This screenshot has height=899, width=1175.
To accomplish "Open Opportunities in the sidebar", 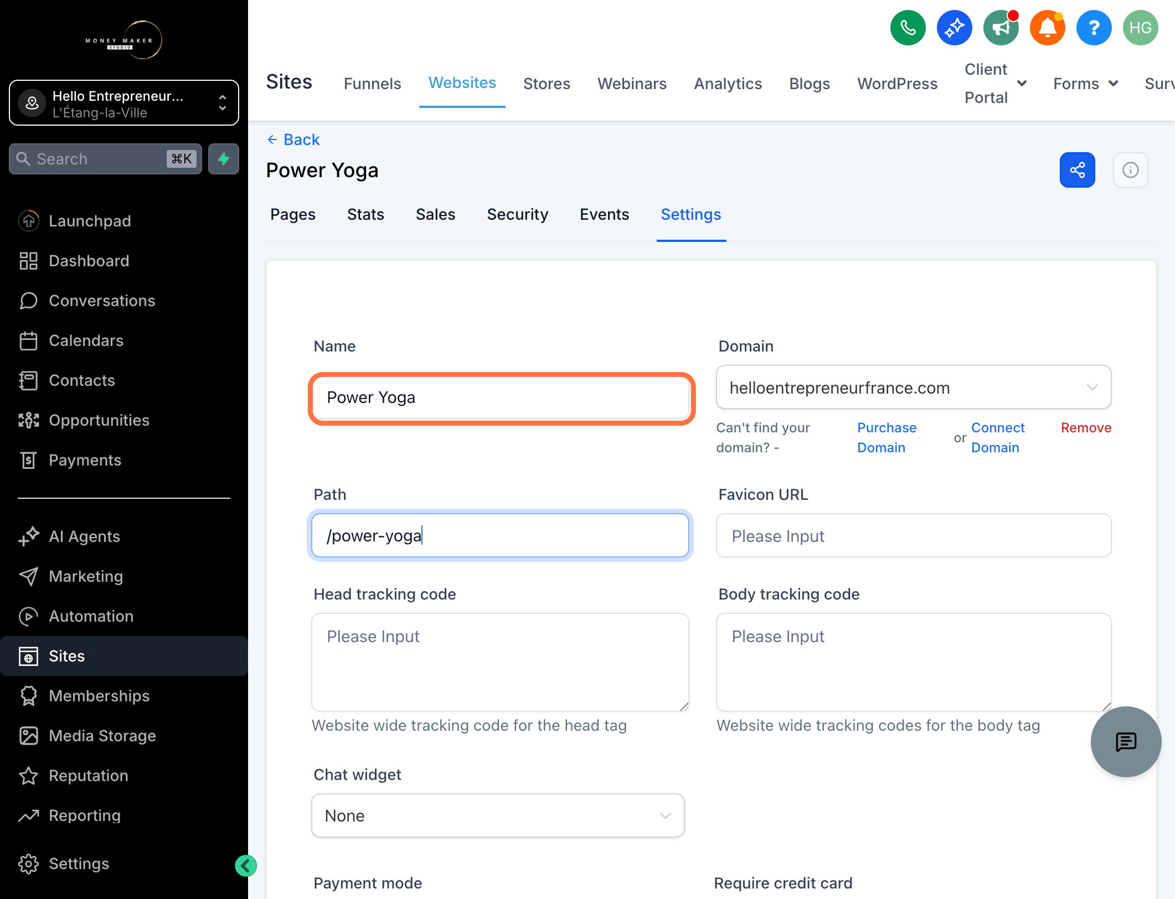I will [x=124, y=420].
